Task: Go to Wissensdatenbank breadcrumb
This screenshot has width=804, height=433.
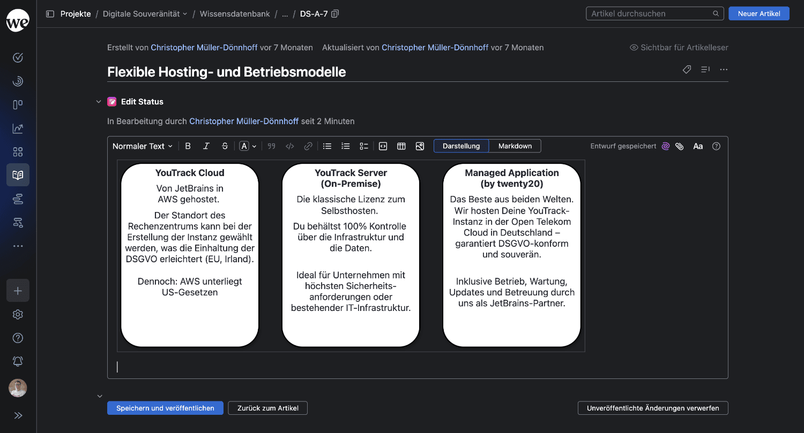Action: (x=235, y=14)
